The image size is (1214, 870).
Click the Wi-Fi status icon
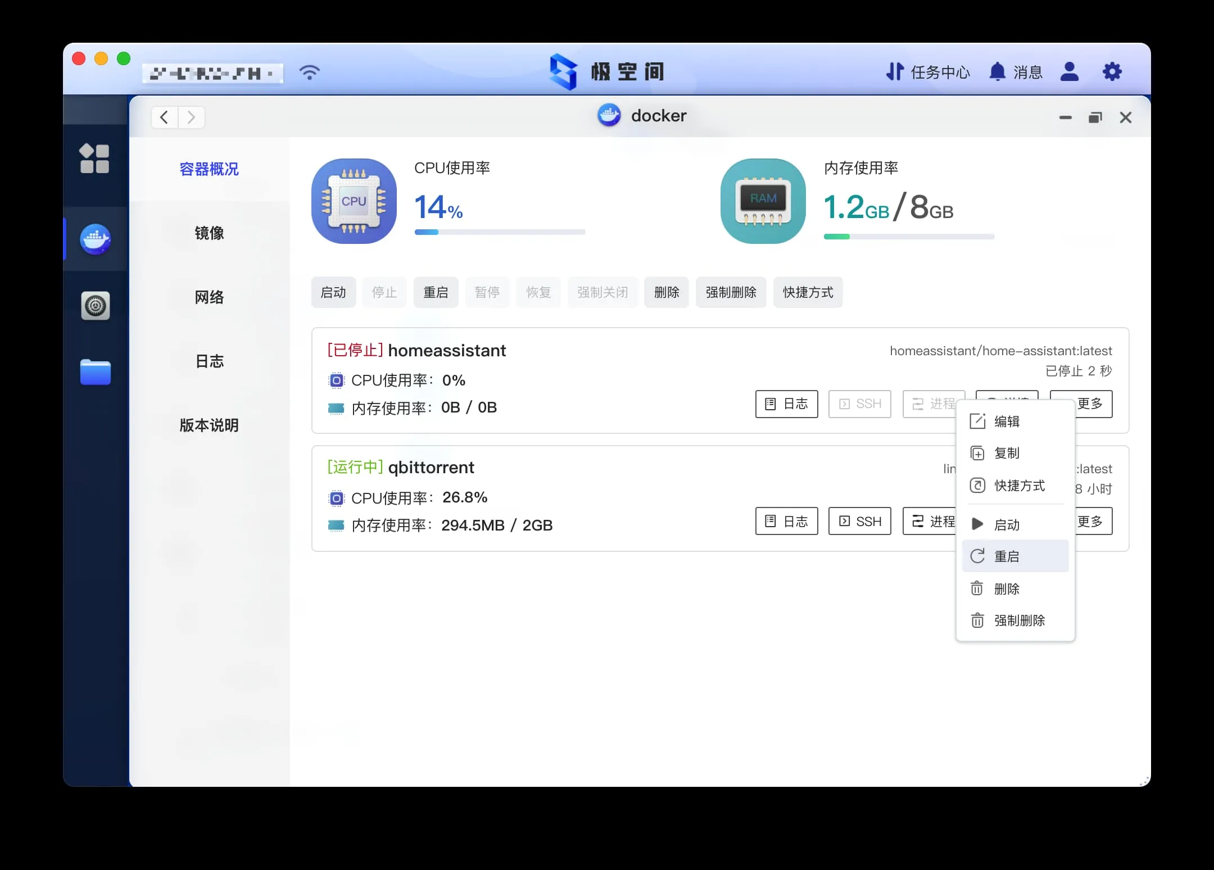(x=309, y=72)
